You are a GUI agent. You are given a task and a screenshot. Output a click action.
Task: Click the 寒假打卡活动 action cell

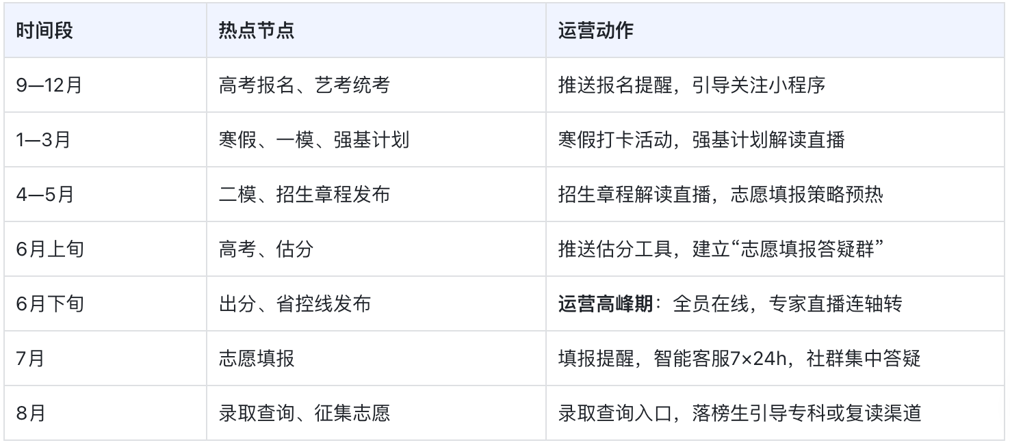[701, 140]
